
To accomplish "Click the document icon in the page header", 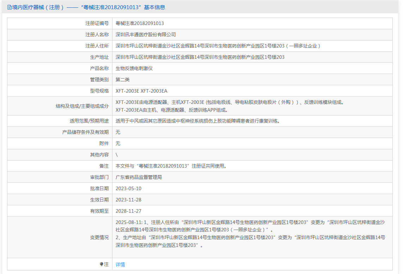I will [x=10, y=7].
